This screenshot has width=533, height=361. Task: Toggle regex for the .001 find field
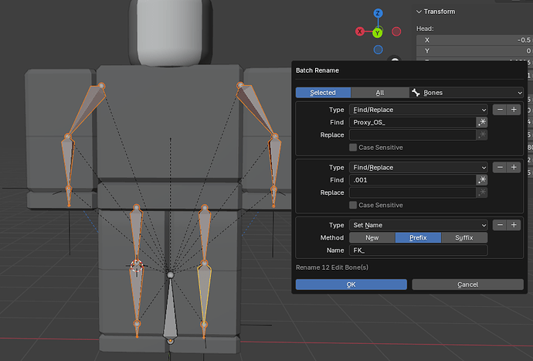482,180
